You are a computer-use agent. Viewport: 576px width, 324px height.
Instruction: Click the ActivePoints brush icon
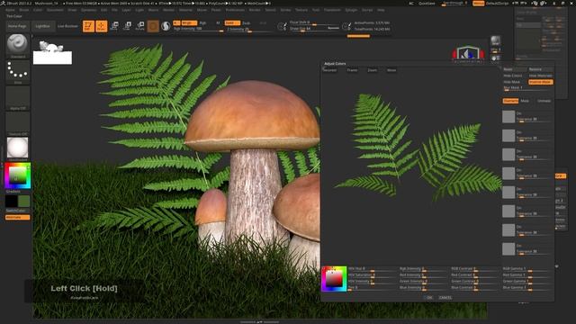[346, 26]
